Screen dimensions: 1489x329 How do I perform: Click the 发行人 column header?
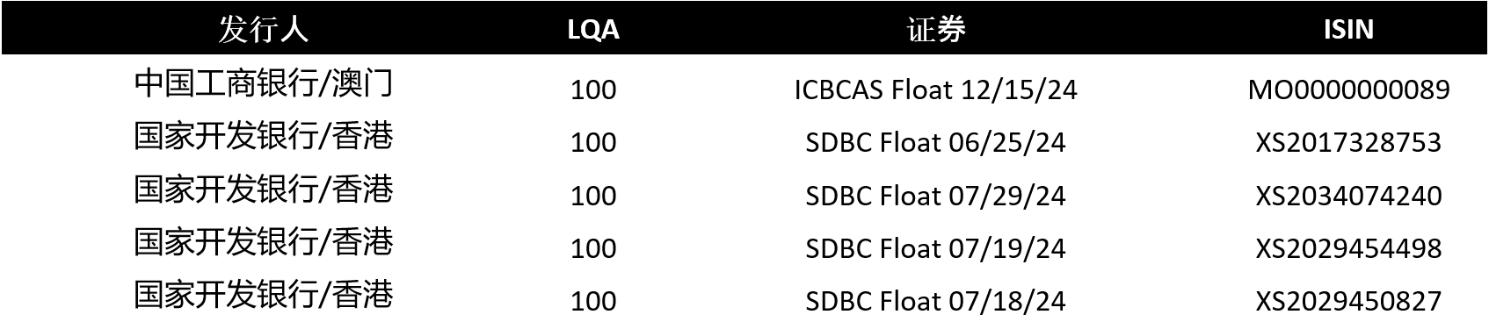263,30
